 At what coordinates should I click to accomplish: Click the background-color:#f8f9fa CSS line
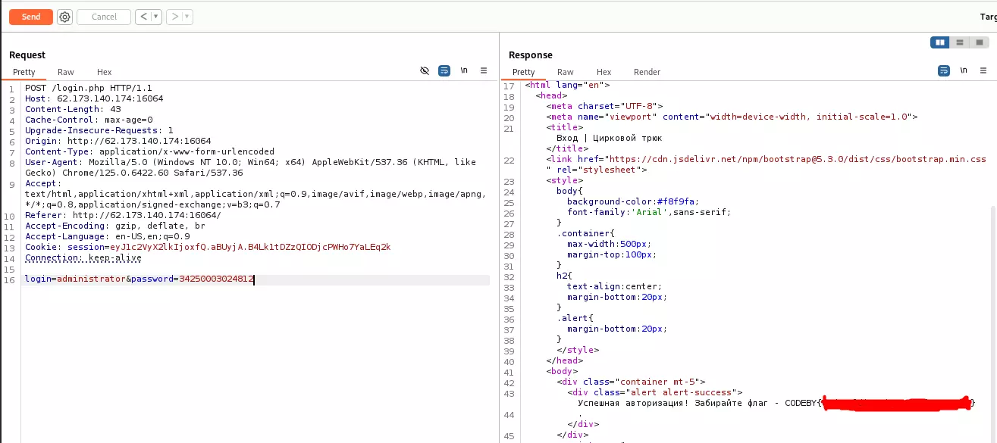(x=632, y=201)
